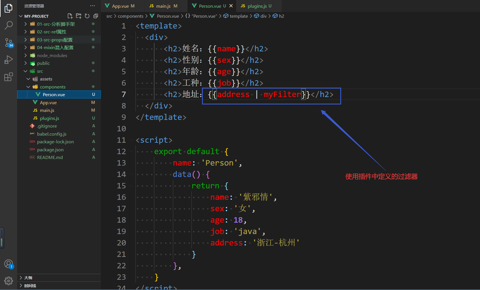Click on 'Person' string in line 13
The image size is (480, 290).
[219, 163]
